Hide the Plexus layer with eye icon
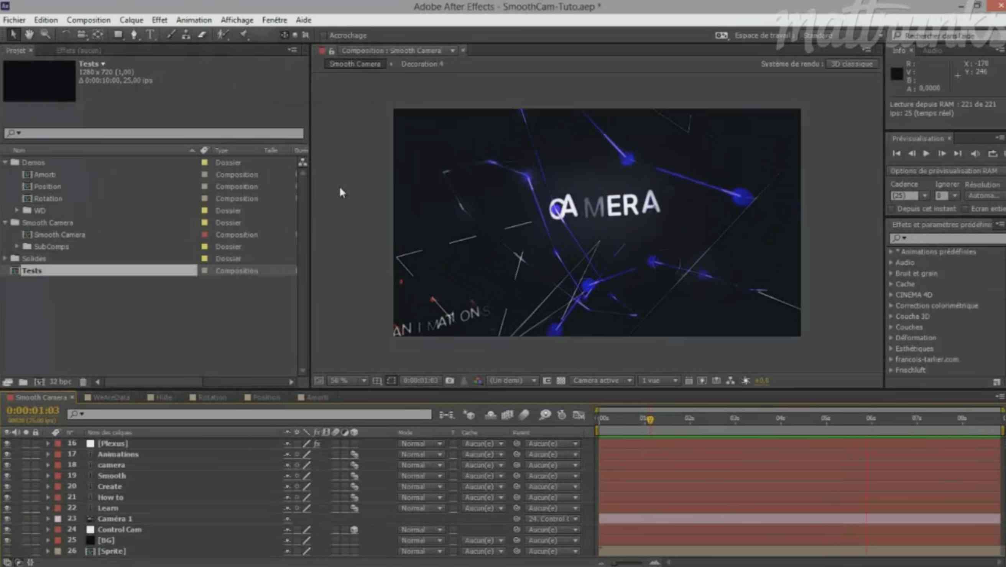This screenshot has width=1006, height=567. (x=7, y=444)
